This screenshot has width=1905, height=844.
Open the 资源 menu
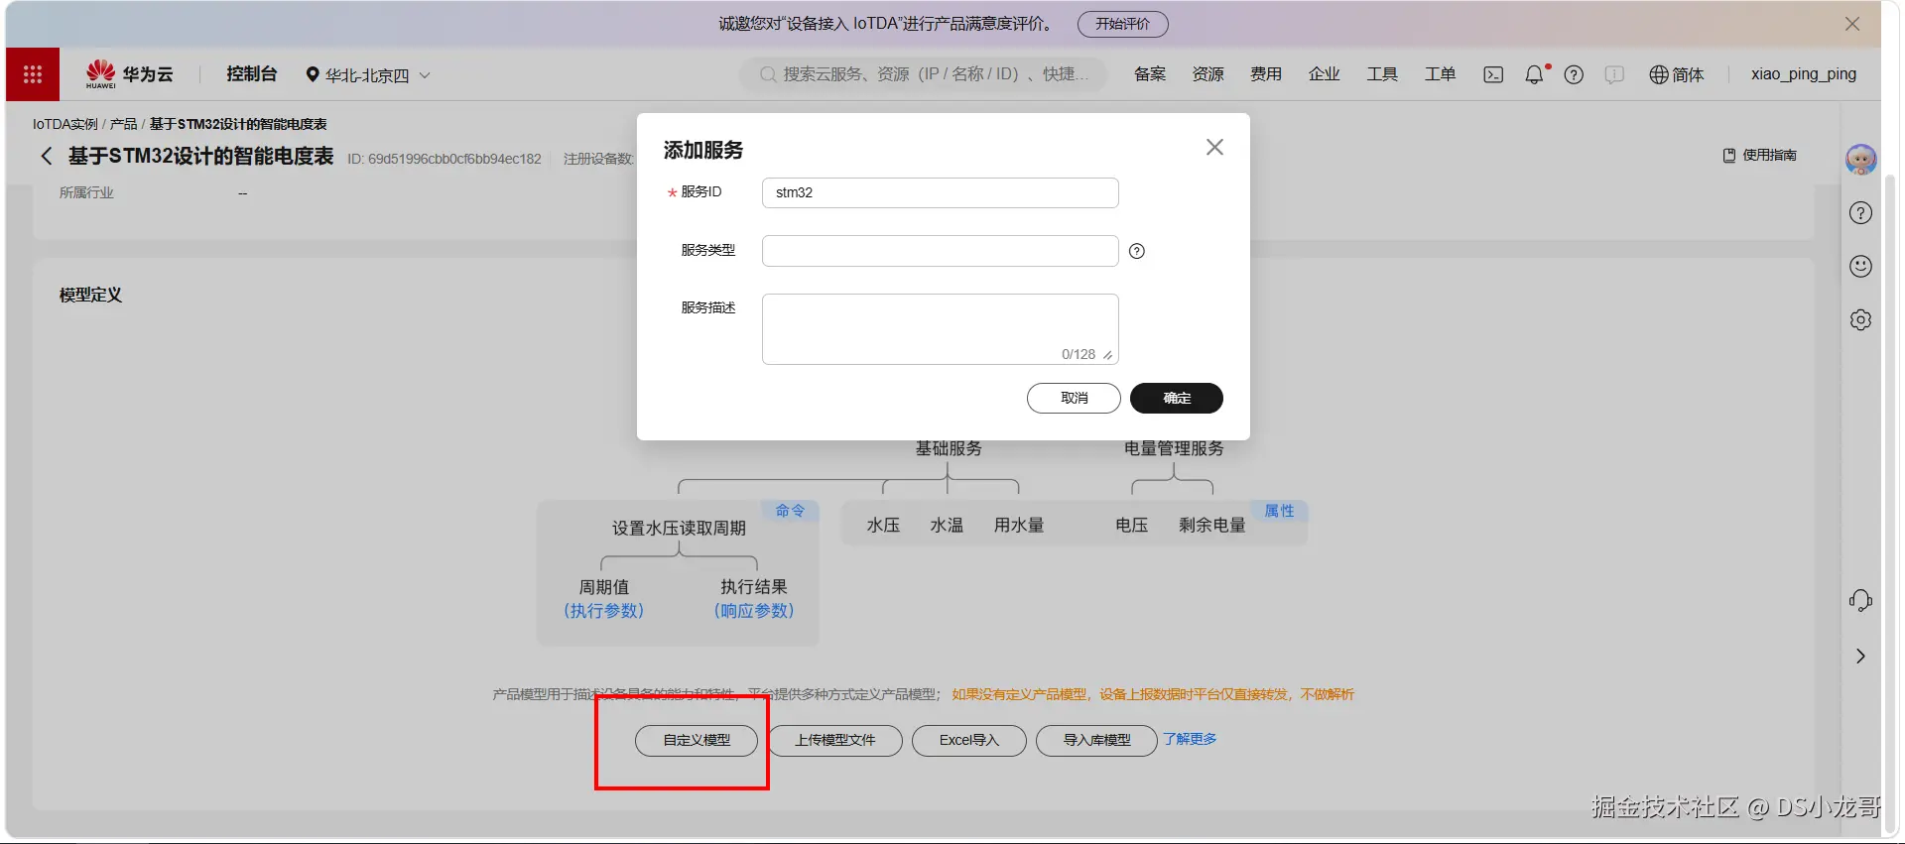pos(1207,74)
